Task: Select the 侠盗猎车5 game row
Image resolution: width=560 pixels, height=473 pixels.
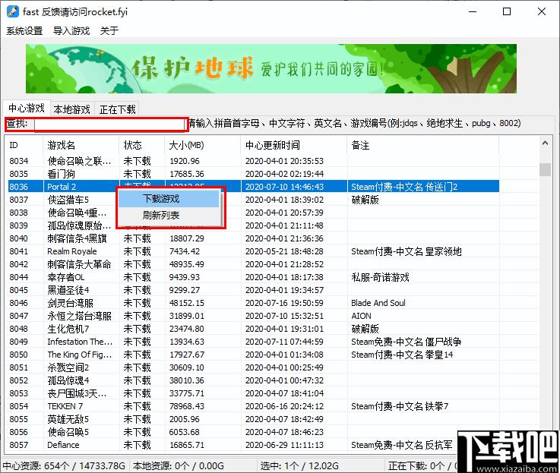Action: tap(253, 200)
